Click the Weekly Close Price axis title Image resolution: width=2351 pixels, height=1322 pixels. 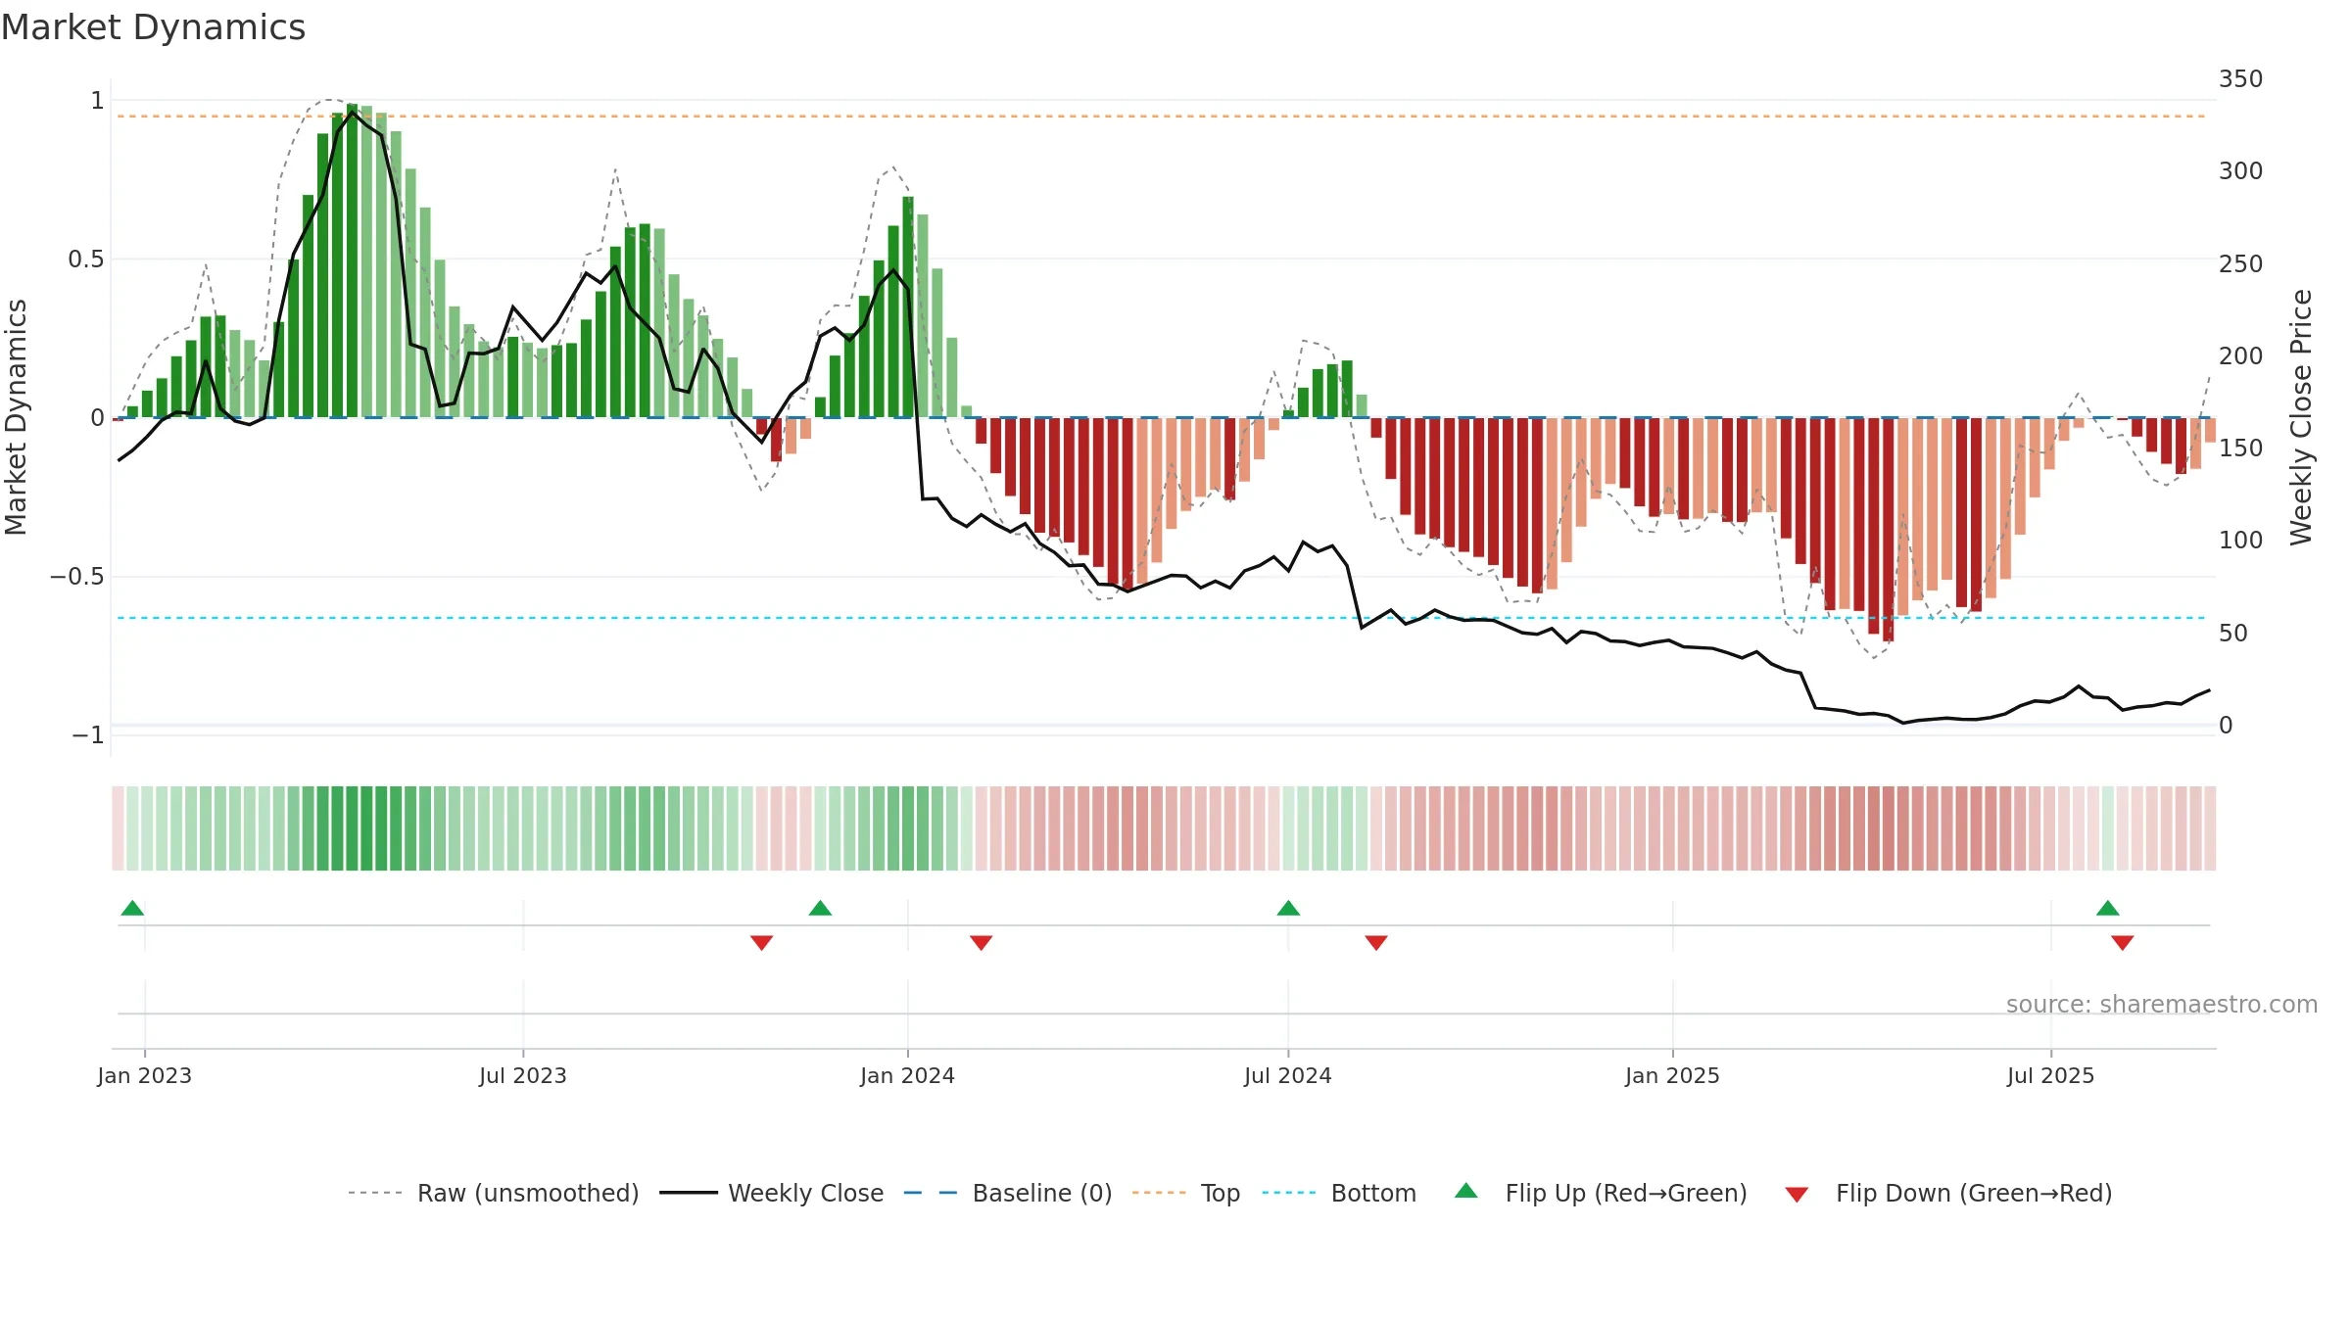pos(2301,417)
